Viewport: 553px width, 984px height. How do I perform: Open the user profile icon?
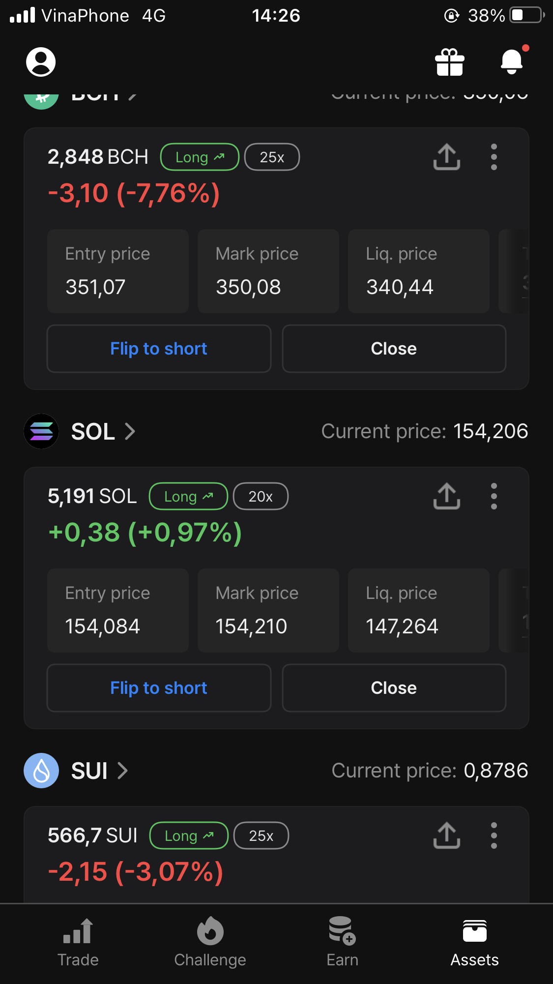(41, 62)
